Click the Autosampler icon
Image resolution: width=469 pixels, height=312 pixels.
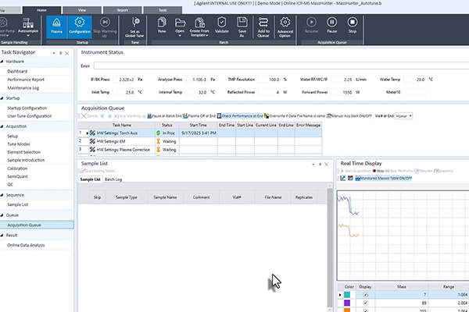(x=28, y=27)
